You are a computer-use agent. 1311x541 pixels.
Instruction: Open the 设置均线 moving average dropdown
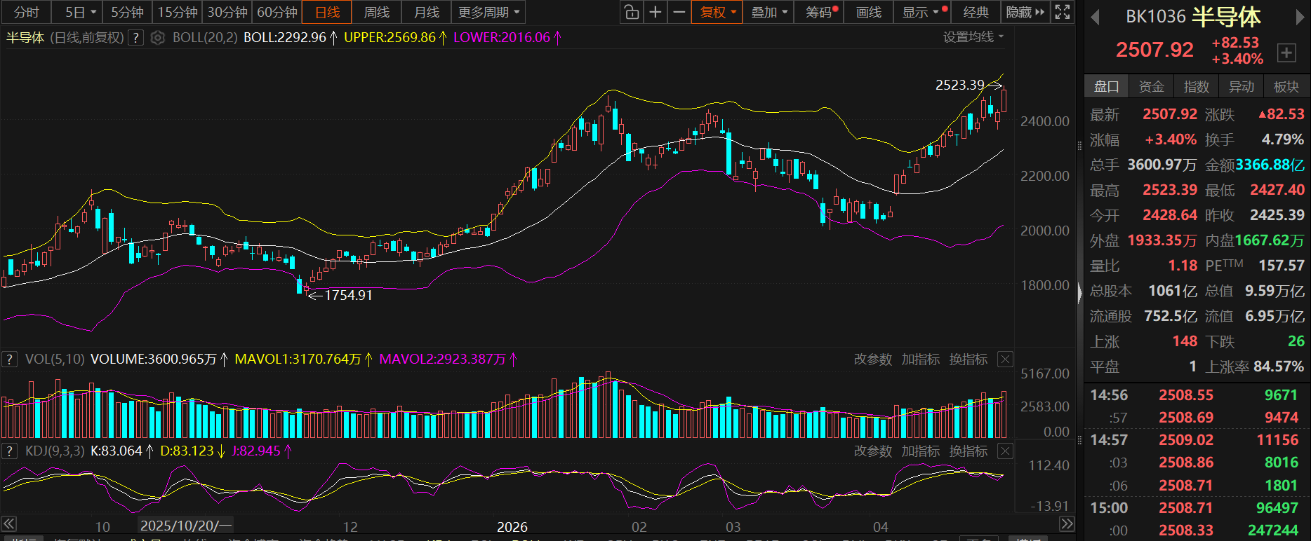tap(973, 37)
